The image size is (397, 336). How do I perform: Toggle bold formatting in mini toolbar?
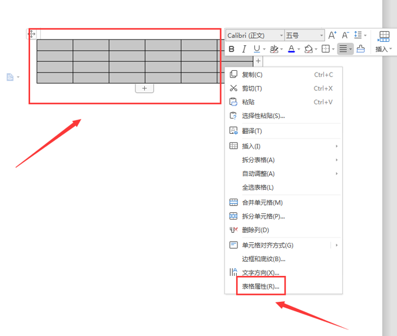(x=231, y=49)
